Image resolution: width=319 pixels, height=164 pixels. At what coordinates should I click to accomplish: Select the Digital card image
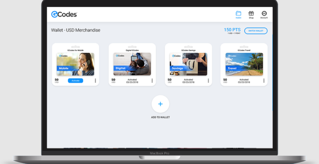(132, 64)
